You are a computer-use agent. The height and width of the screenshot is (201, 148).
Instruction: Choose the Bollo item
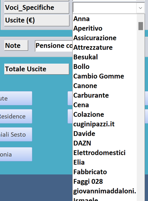pos(105,66)
